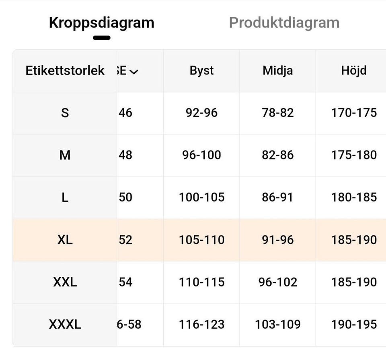Click the 92-96 bust measurement cell
386x357 pixels.
pyautogui.click(x=201, y=113)
